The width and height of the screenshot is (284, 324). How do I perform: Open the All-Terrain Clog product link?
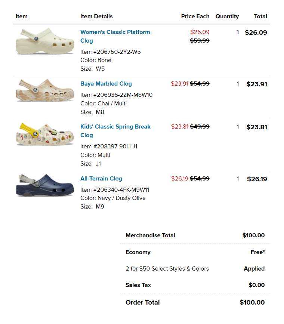pos(101,179)
